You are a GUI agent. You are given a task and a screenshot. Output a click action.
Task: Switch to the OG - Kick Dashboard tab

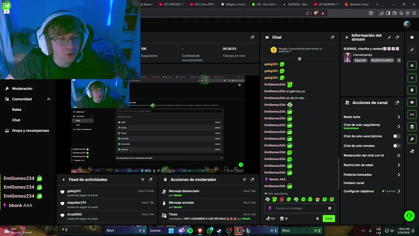coord(264,4)
